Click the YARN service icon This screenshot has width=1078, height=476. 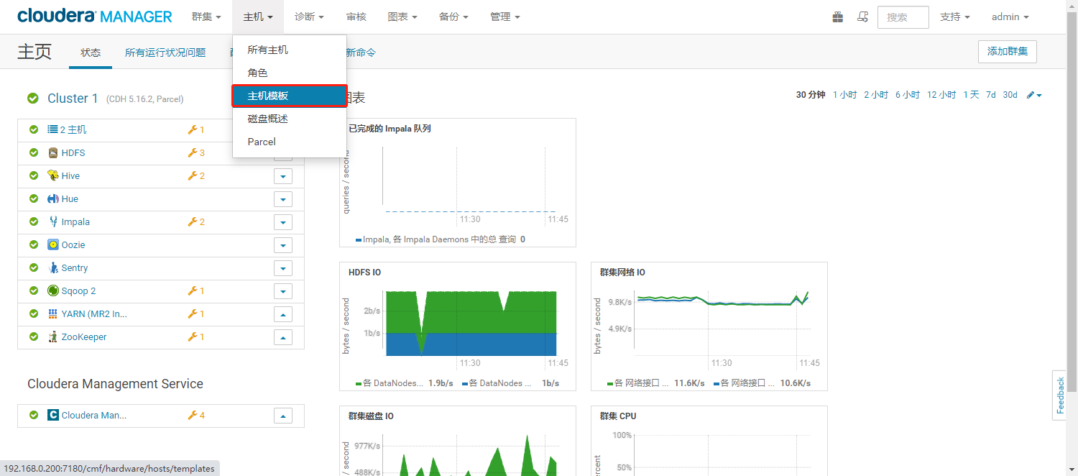53,313
